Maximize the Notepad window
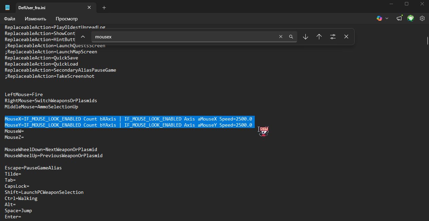Viewport: 429px width, 221px height. (x=407, y=4)
